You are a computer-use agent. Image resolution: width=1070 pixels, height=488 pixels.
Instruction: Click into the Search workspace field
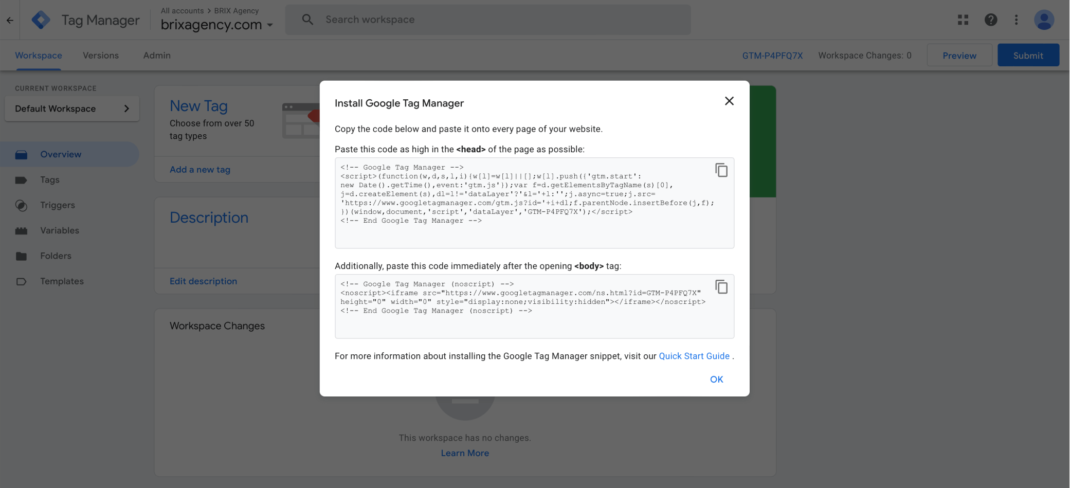(x=488, y=20)
